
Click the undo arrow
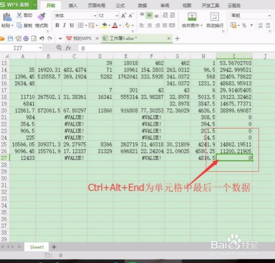42,38
